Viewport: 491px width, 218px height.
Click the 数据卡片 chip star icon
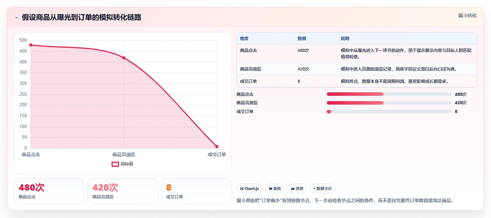point(314,189)
